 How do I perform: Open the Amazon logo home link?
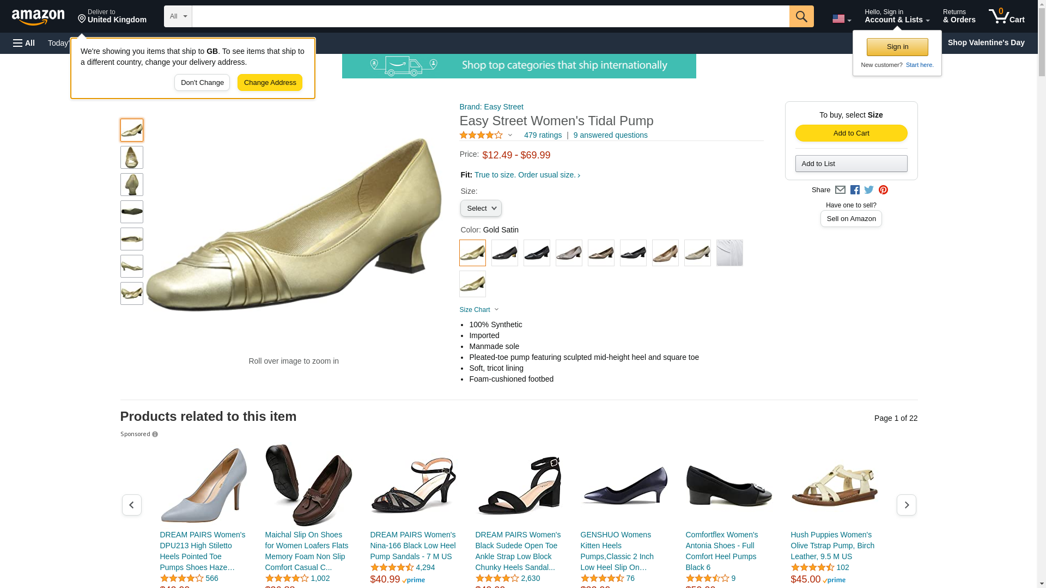[x=38, y=17]
